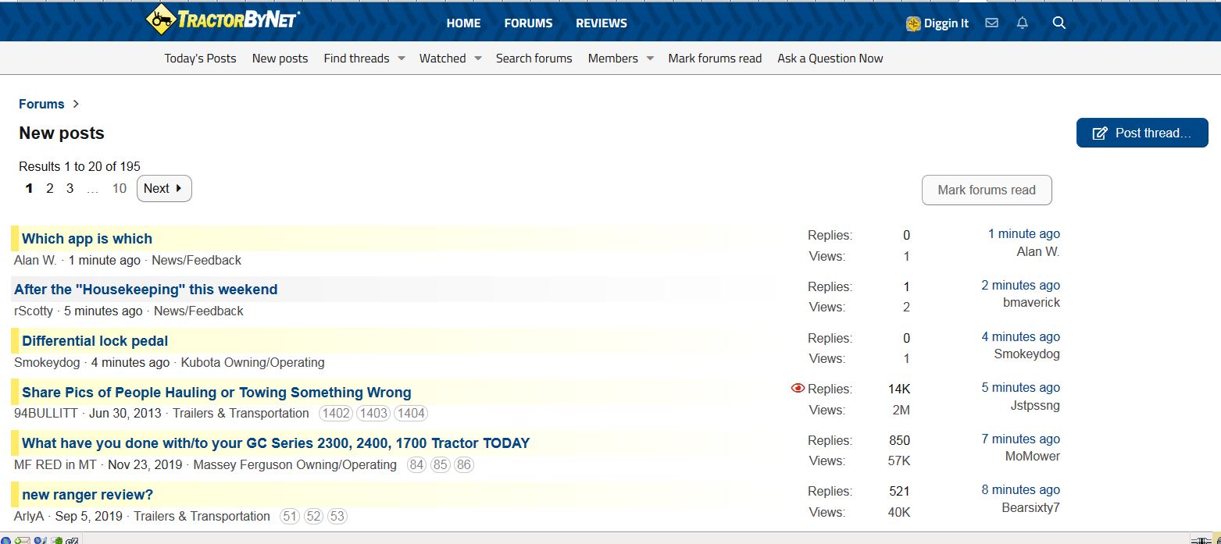Expand the Watched dropdown arrow
1221x544 pixels.
click(477, 59)
